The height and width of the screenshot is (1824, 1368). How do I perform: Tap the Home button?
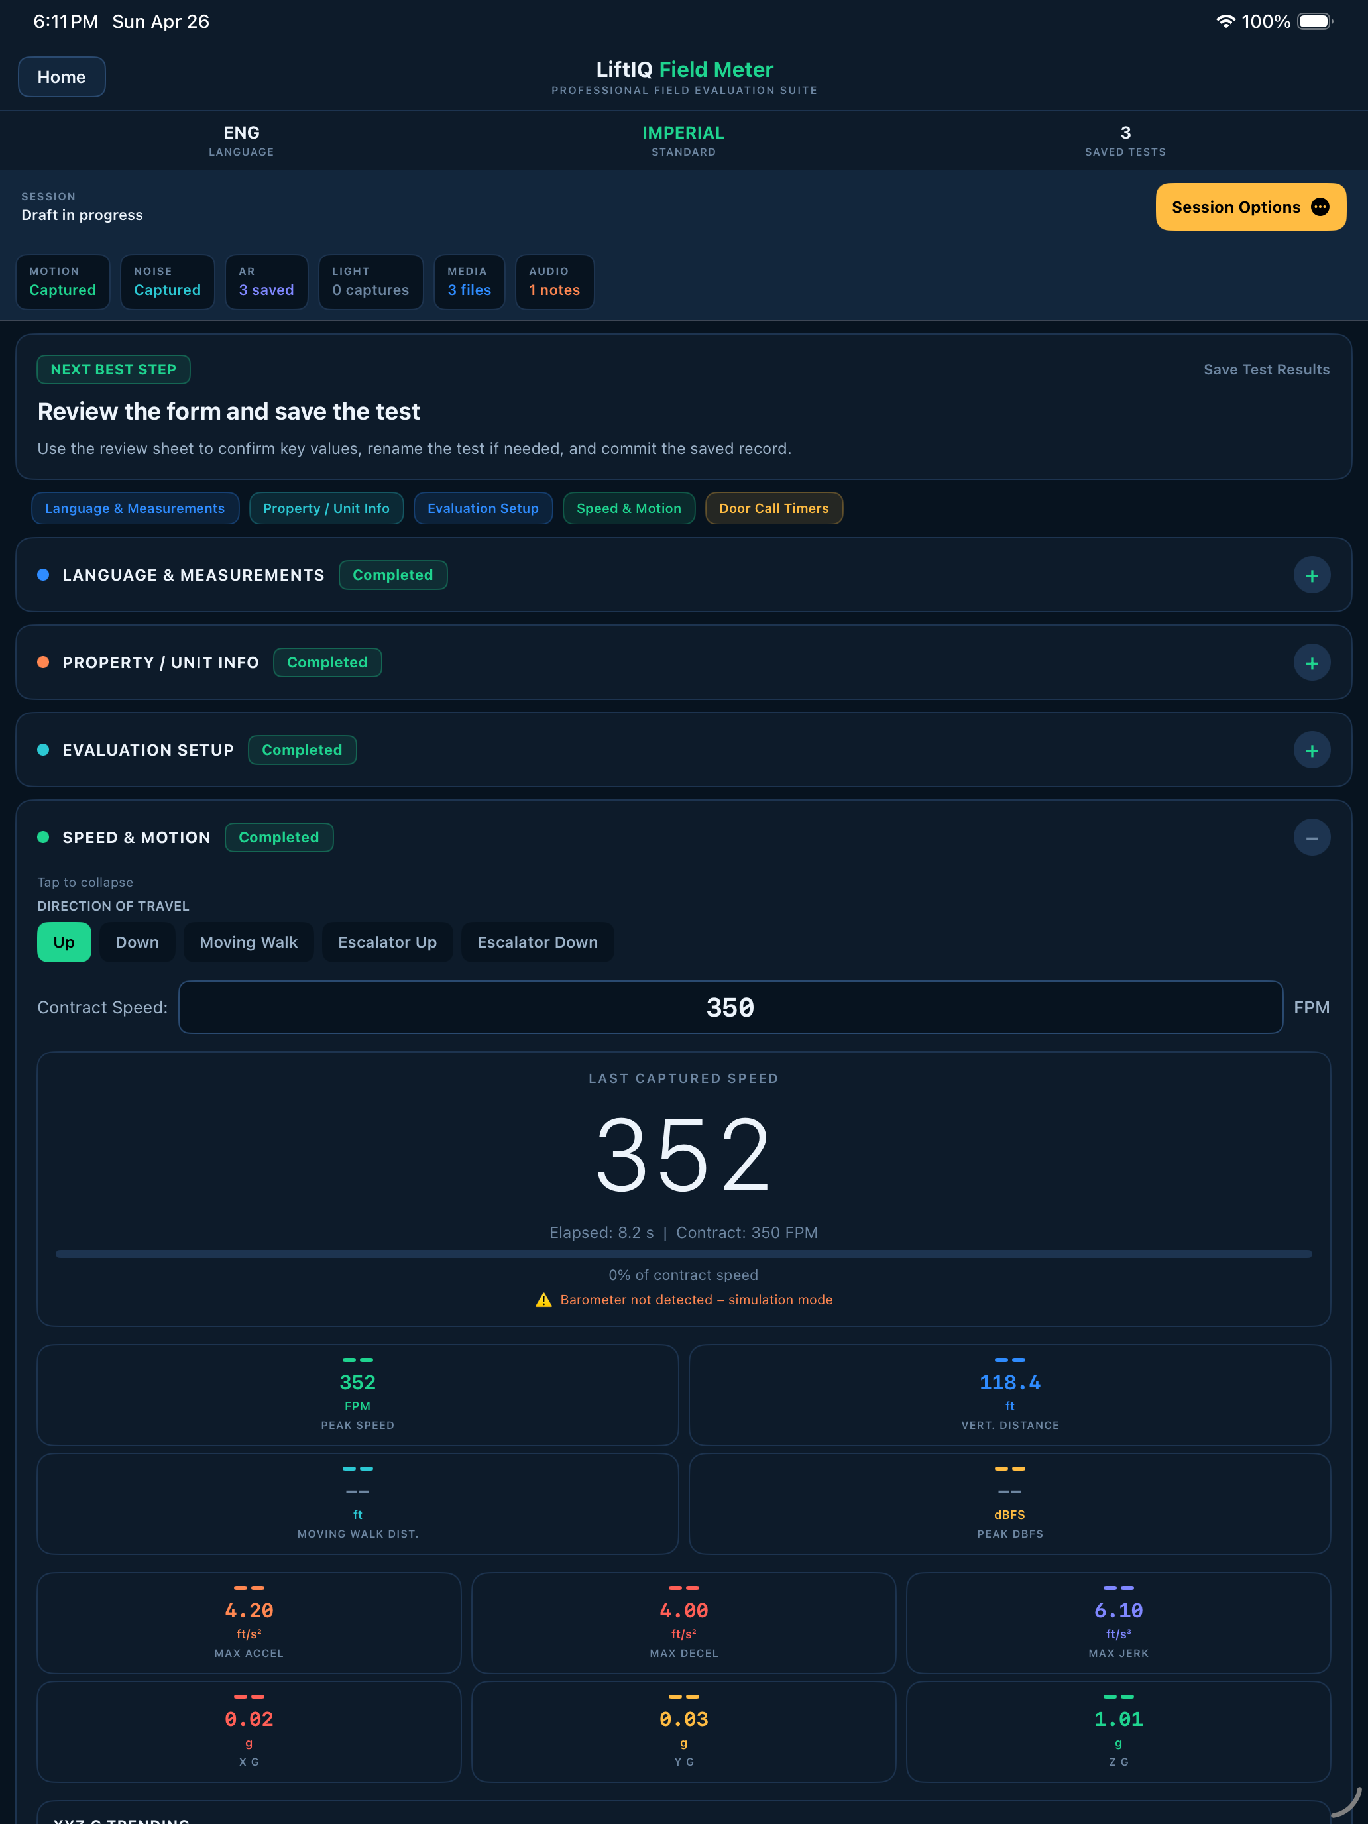tap(62, 77)
